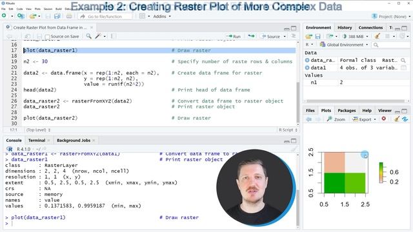Open the New File dropdown arrow
The width and height of the screenshot is (413, 232).
point(12,16)
